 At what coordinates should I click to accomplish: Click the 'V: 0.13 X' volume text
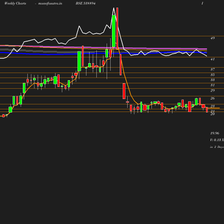pyautogui.click(x=217, y=140)
